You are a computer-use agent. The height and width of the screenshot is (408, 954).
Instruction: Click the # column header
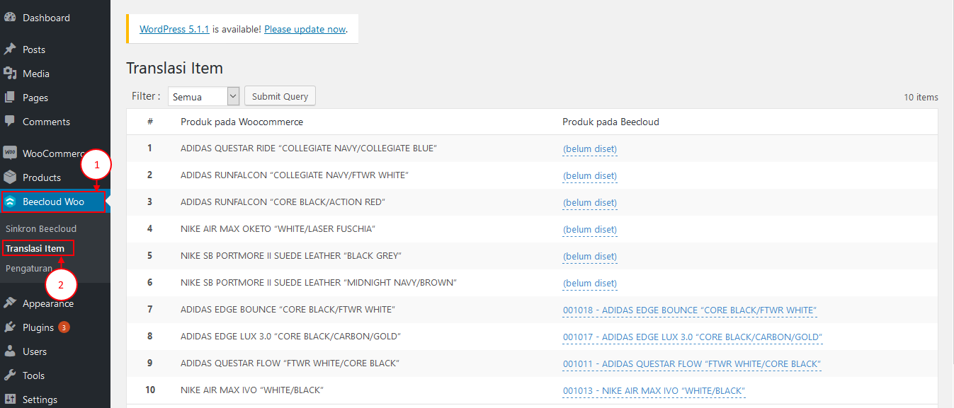[x=150, y=122]
